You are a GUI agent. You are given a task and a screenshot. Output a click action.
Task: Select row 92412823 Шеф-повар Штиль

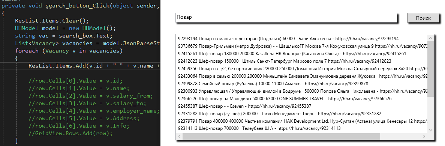[302, 61]
